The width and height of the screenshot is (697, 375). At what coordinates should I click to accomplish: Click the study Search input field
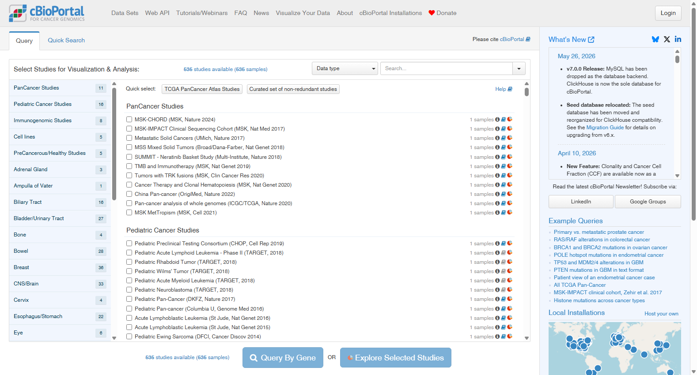[447, 68]
